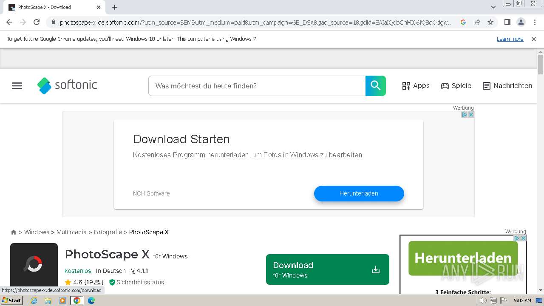This screenshot has height=306, width=544.
Task: Click the page scrollbar up arrow
Action: pos(541,51)
